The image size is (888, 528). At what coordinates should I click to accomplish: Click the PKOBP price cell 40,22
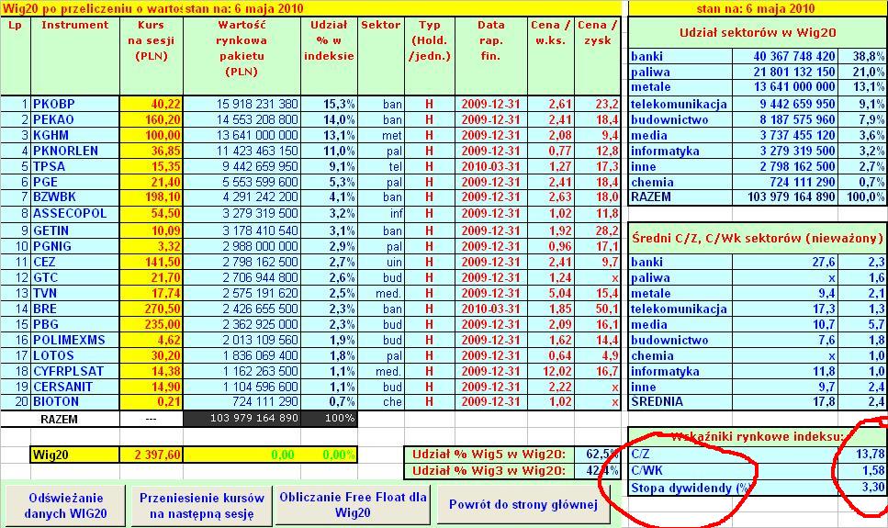pyautogui.click(x=152, y=105)
